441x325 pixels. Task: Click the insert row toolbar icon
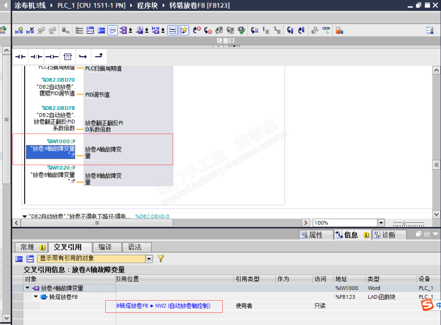pos(42,30)
